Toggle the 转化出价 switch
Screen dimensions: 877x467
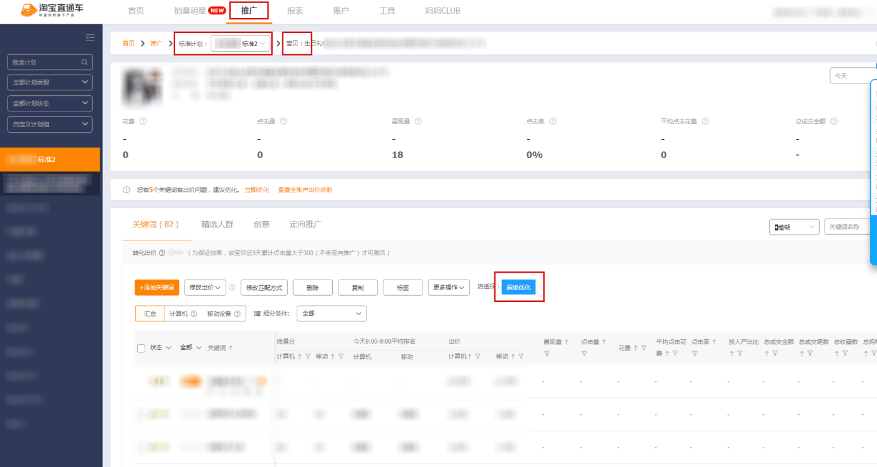(176, 253)
